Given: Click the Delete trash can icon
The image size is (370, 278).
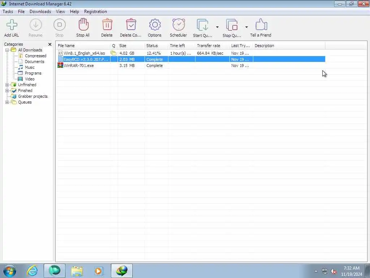Looking at the screenshot, I should pyautogui.click(x=107, y=25).
